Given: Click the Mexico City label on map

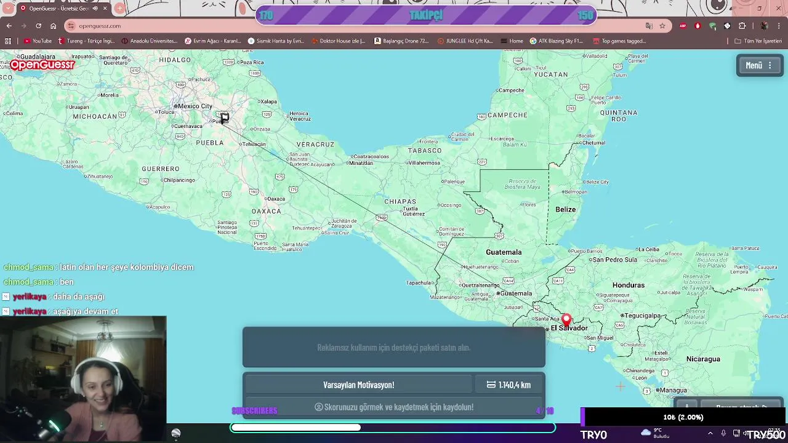Looking at the screenshot, I should tap(195, 106).
